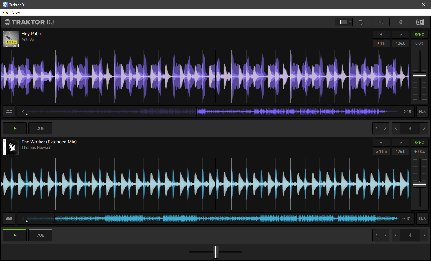Activate the 4-beat loop on Hey Pablo deck
This screenshot has height=261, width=431.
410,128
